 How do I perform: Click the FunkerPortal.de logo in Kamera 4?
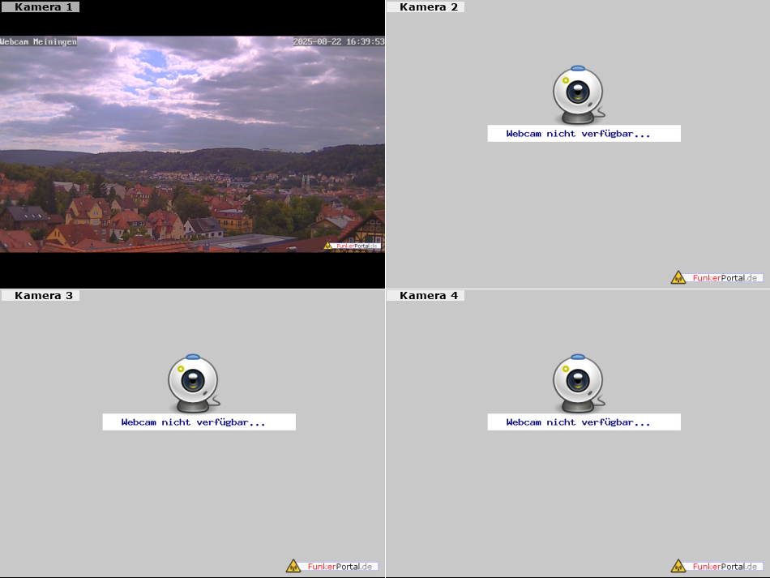tap(717, 566)
